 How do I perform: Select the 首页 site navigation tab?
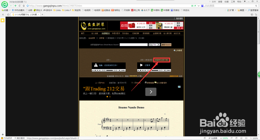(83, 33)
